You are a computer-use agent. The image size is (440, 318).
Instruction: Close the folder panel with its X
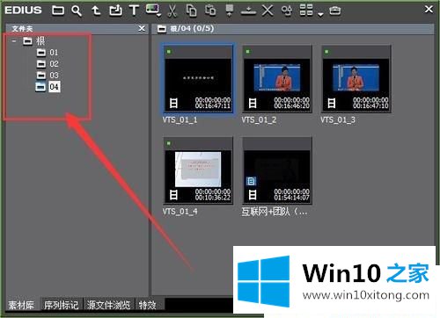click(142, 28)
